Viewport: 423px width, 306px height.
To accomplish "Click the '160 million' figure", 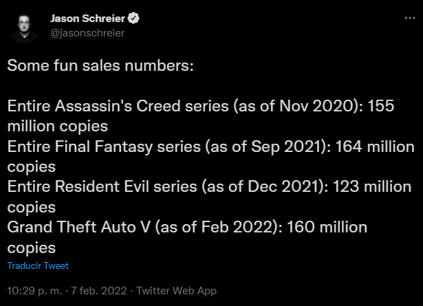I will coord(327,227).
